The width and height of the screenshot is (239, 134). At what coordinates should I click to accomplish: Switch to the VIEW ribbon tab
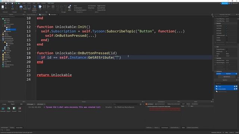click(38, 3)
